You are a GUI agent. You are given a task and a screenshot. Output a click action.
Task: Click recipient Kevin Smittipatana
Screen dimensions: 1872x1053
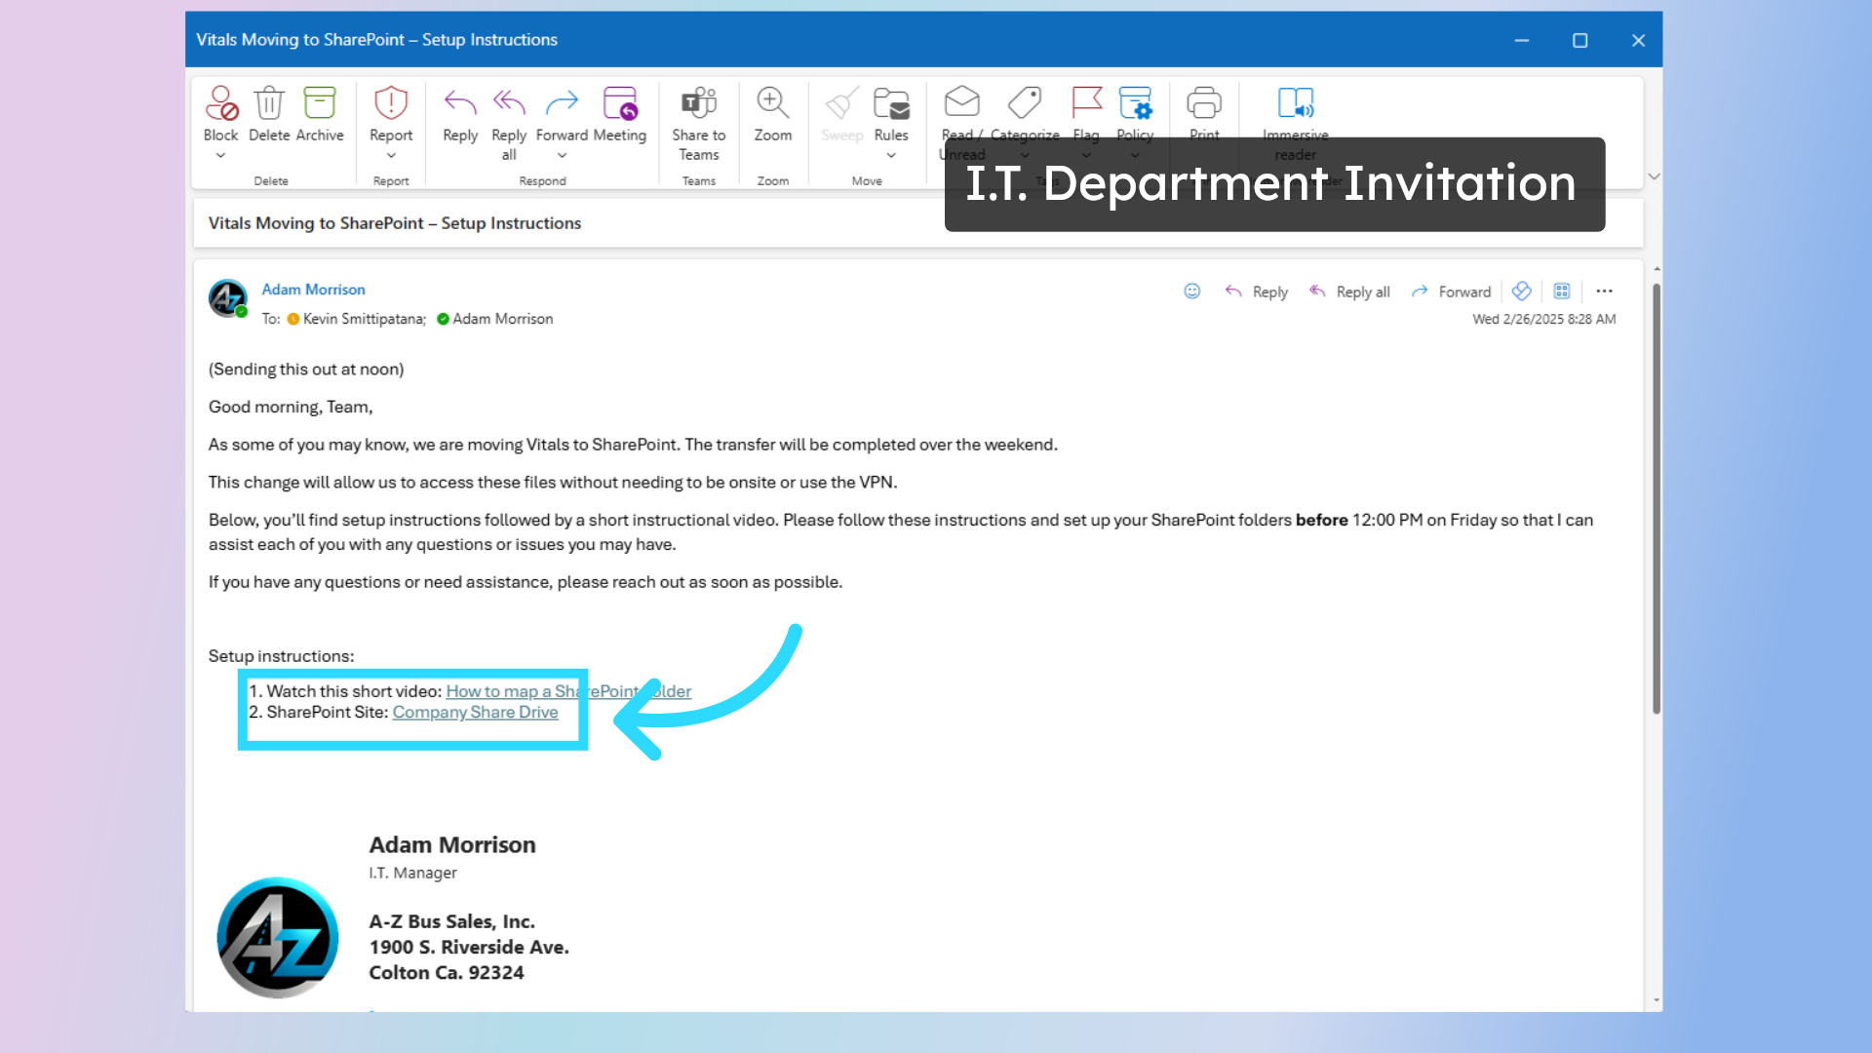[x=364, y=319]
